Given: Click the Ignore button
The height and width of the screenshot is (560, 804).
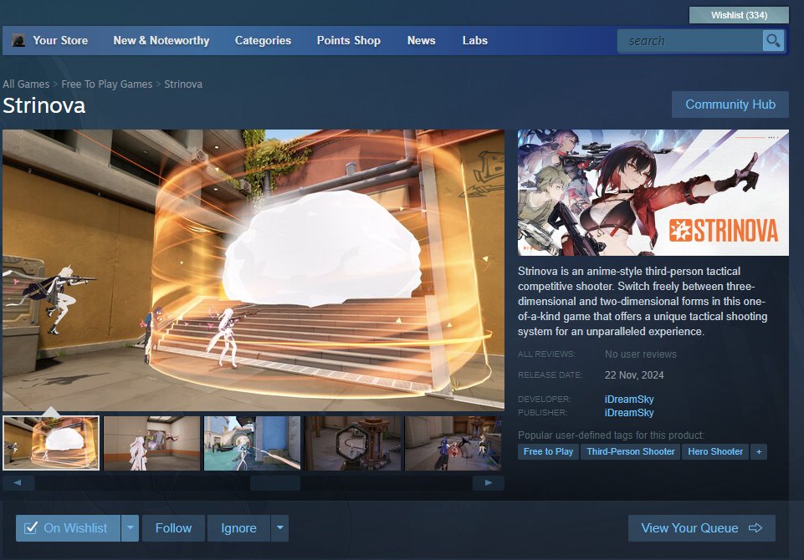Looking at the screenshot, I should pos(238,527).
